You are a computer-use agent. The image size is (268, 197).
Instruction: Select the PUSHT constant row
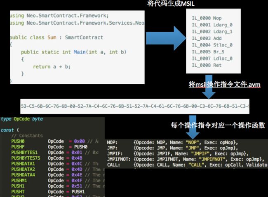pos(48,192)
